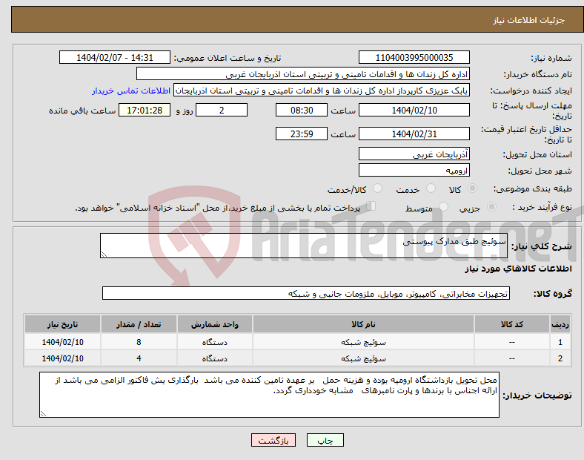
Task: Toggle the اسناد خزانه اسلامی payment checkbox
Action: (371, 206)
